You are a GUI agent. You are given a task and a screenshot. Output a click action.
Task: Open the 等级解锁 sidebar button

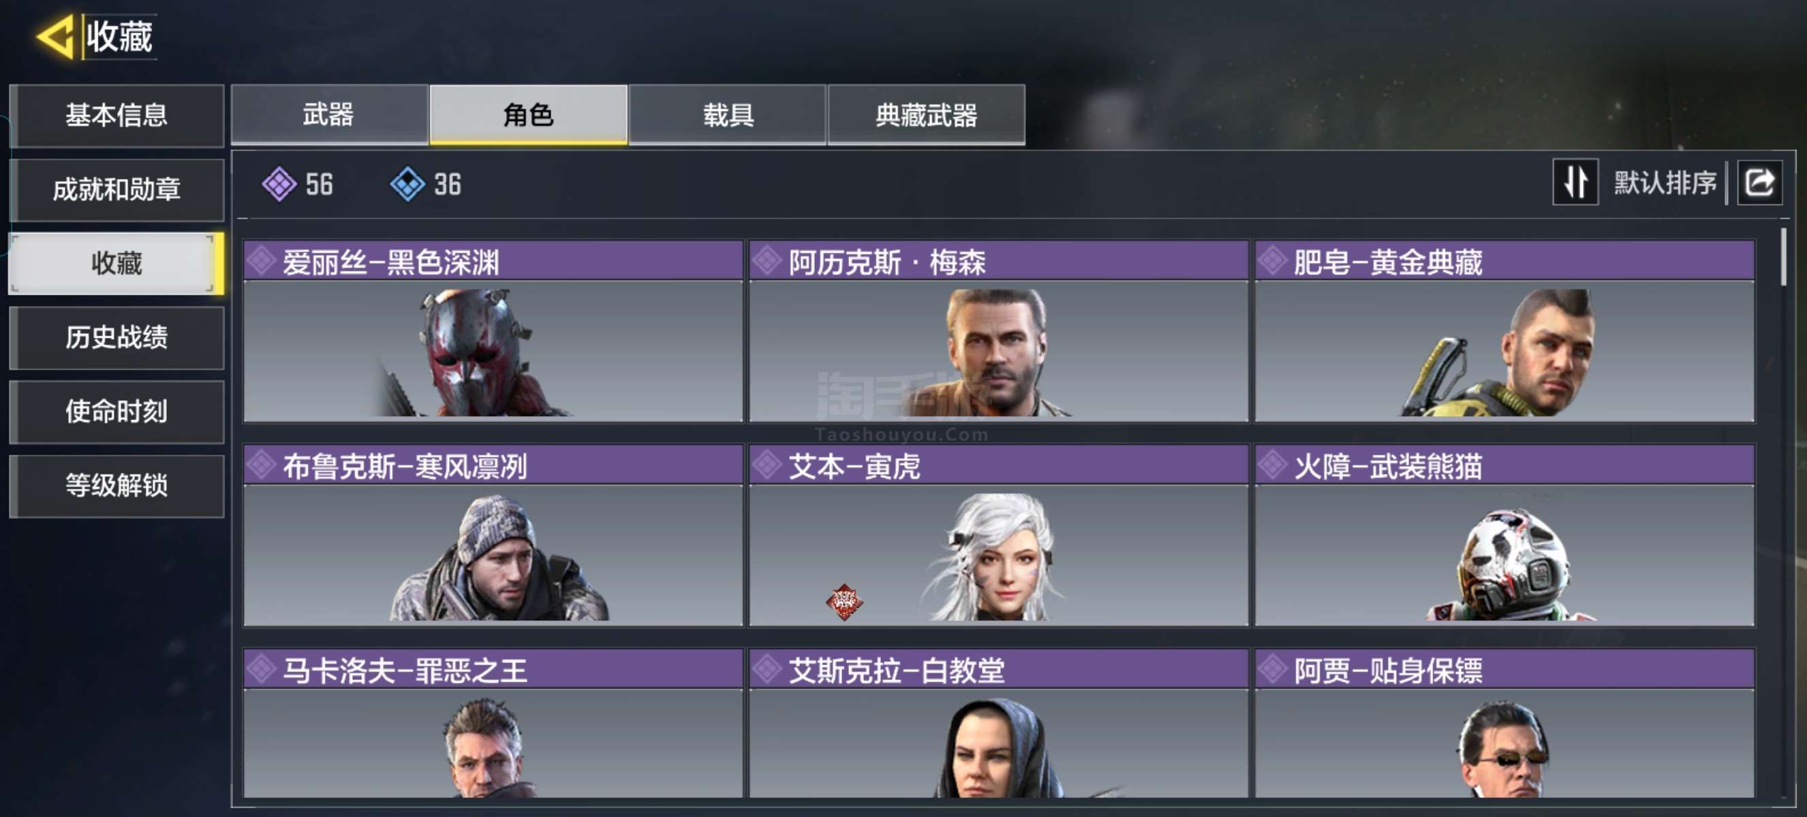point(117,485)
